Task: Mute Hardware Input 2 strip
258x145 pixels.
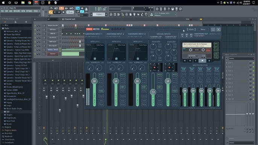Action: (123, 104)
